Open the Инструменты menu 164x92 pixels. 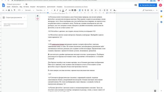coord(41,7)
